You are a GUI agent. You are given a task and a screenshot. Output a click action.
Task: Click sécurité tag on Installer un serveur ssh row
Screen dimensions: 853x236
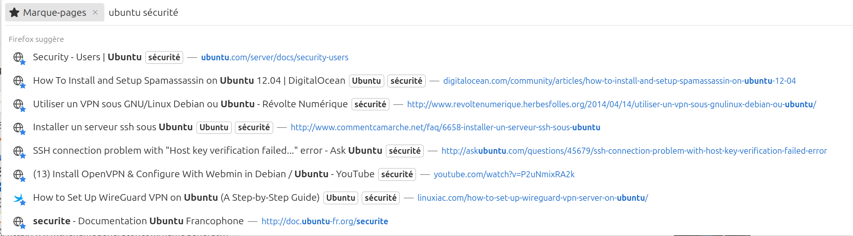(254, 127)
